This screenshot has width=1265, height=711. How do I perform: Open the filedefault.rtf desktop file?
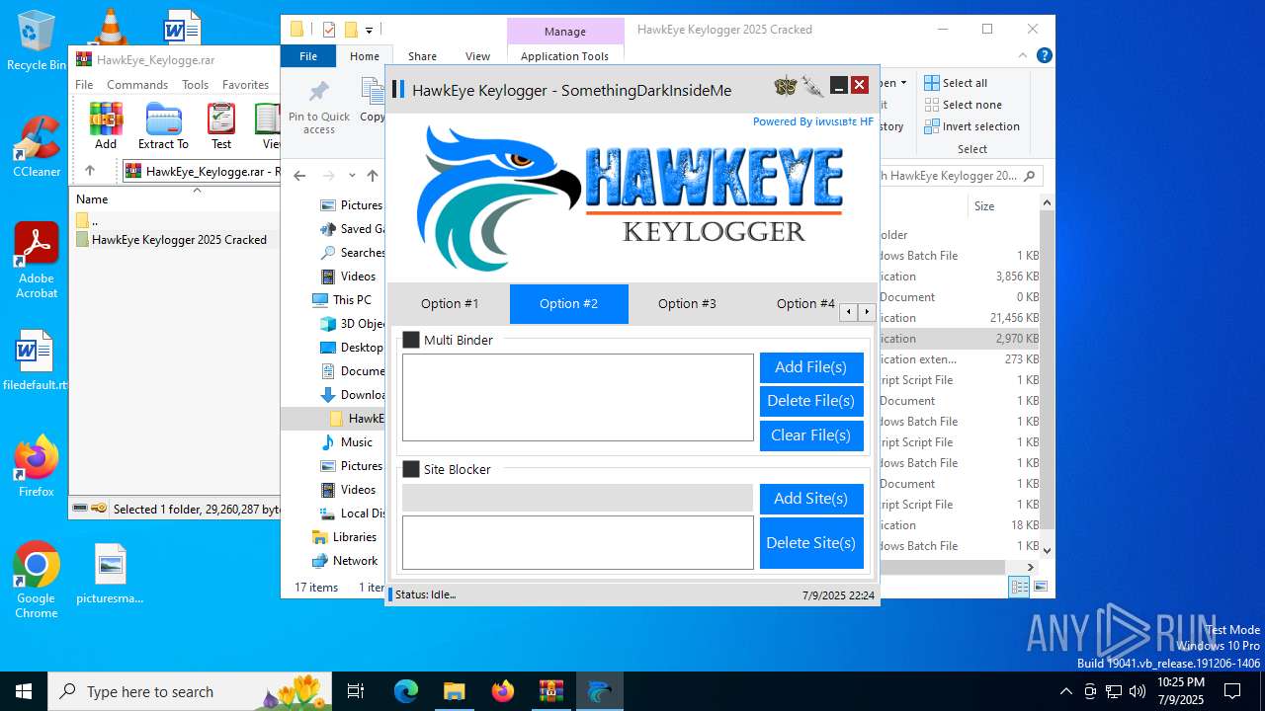[37, 359]
